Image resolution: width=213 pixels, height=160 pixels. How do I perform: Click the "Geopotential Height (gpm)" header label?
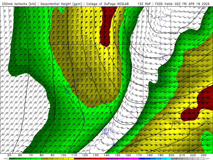coord(61,4)
